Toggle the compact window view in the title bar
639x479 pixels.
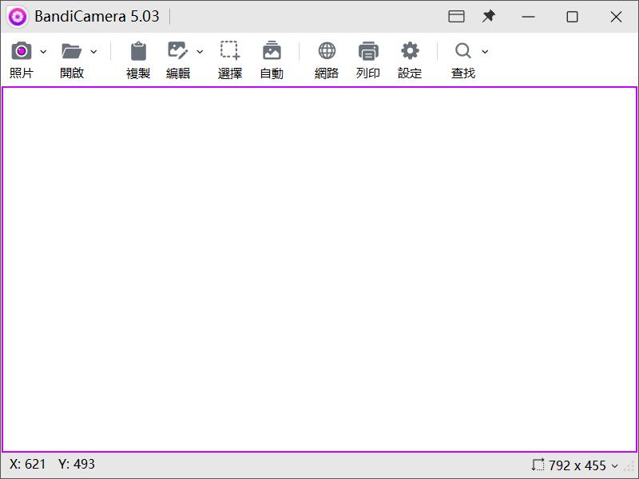click(x=456, y=16)
